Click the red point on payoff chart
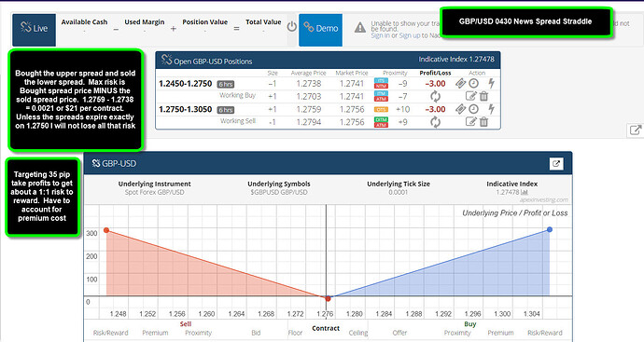Screen dimensions: 644x342 328,298
